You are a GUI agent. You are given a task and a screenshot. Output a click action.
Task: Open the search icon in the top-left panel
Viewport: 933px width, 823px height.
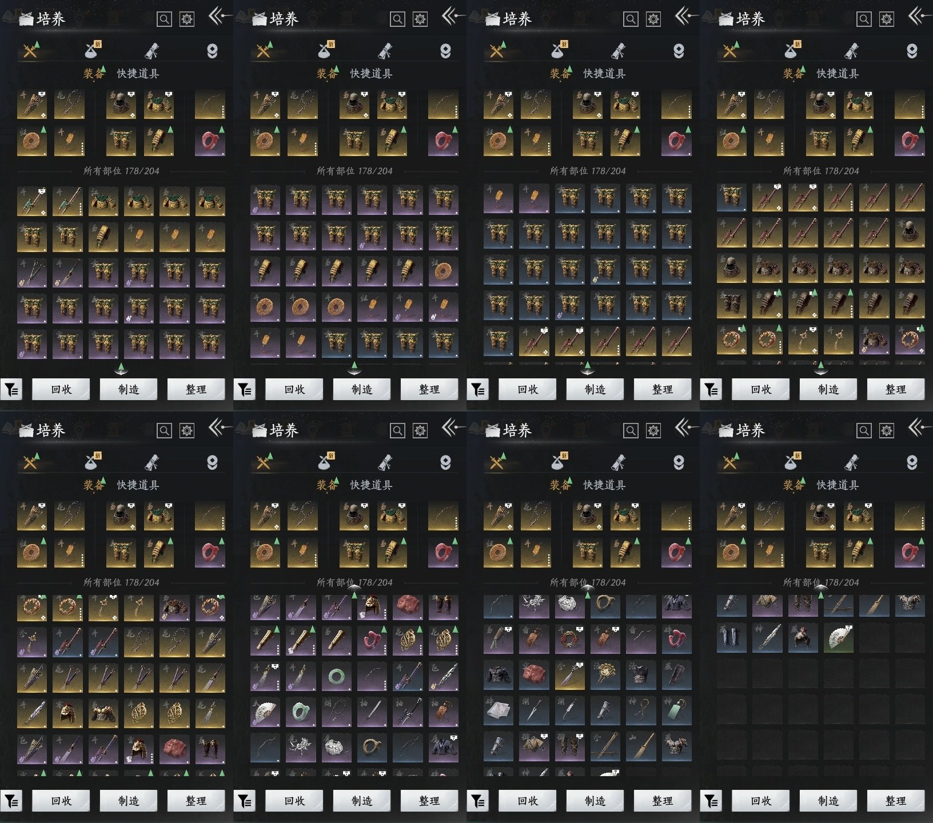(x=164, y=19)
